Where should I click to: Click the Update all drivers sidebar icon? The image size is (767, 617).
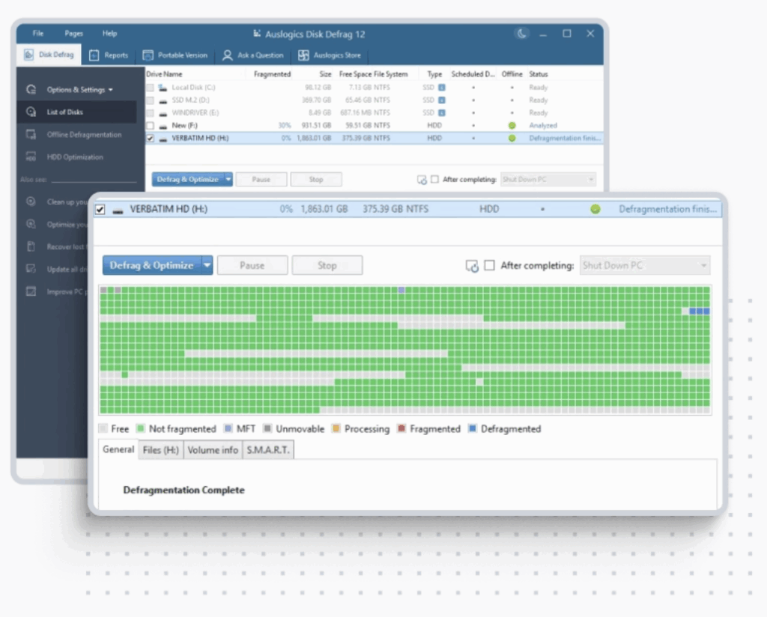(x=31, y=269)
